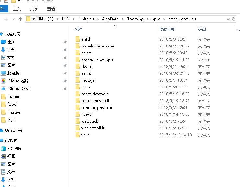Image resolution: width=240 pixels, height=187 pixels.
Task: Select the cnpm folder icon
Action: click(x=78, y=53)
